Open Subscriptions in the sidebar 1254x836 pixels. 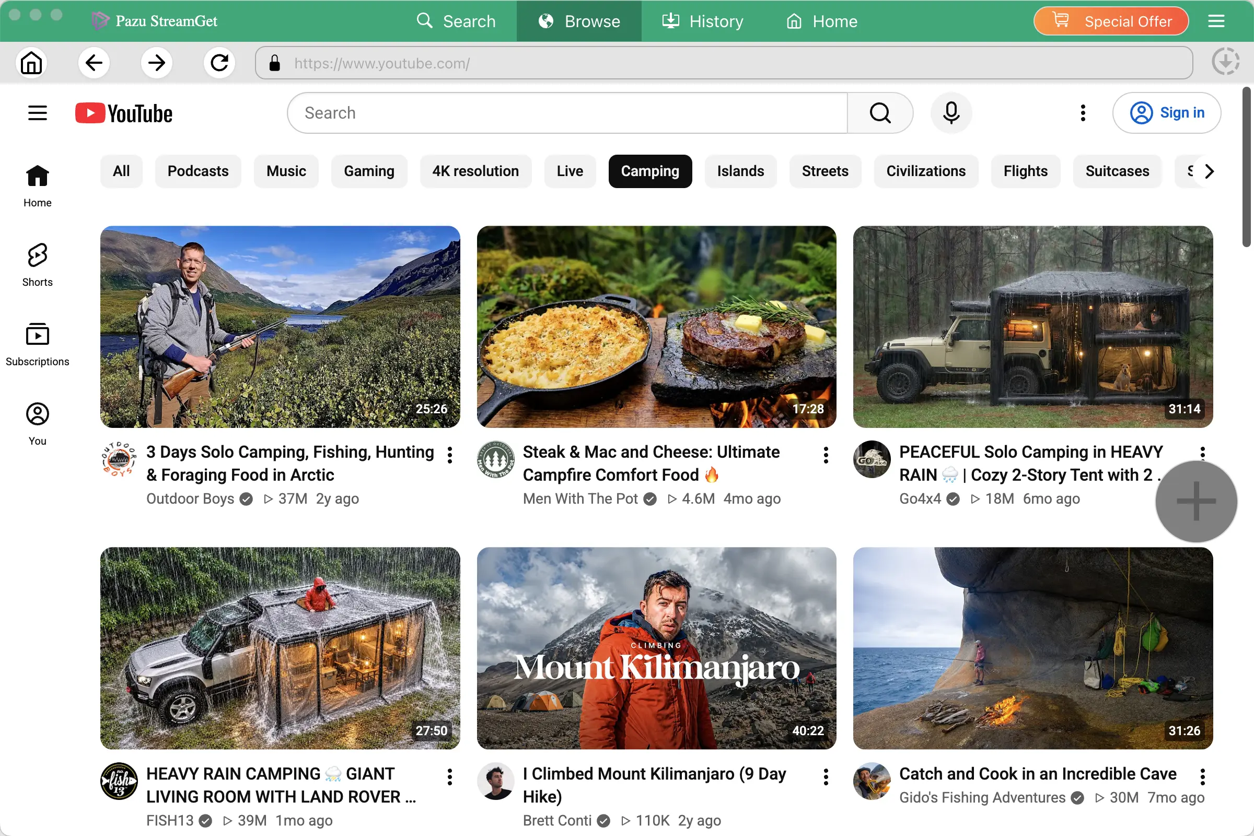37,344
